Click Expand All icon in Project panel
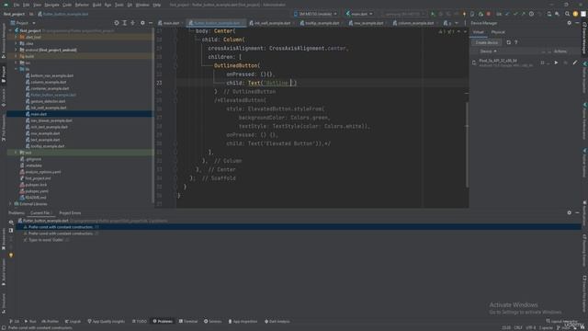Viewport: 588px width, 331px height. tap(125, 23)
